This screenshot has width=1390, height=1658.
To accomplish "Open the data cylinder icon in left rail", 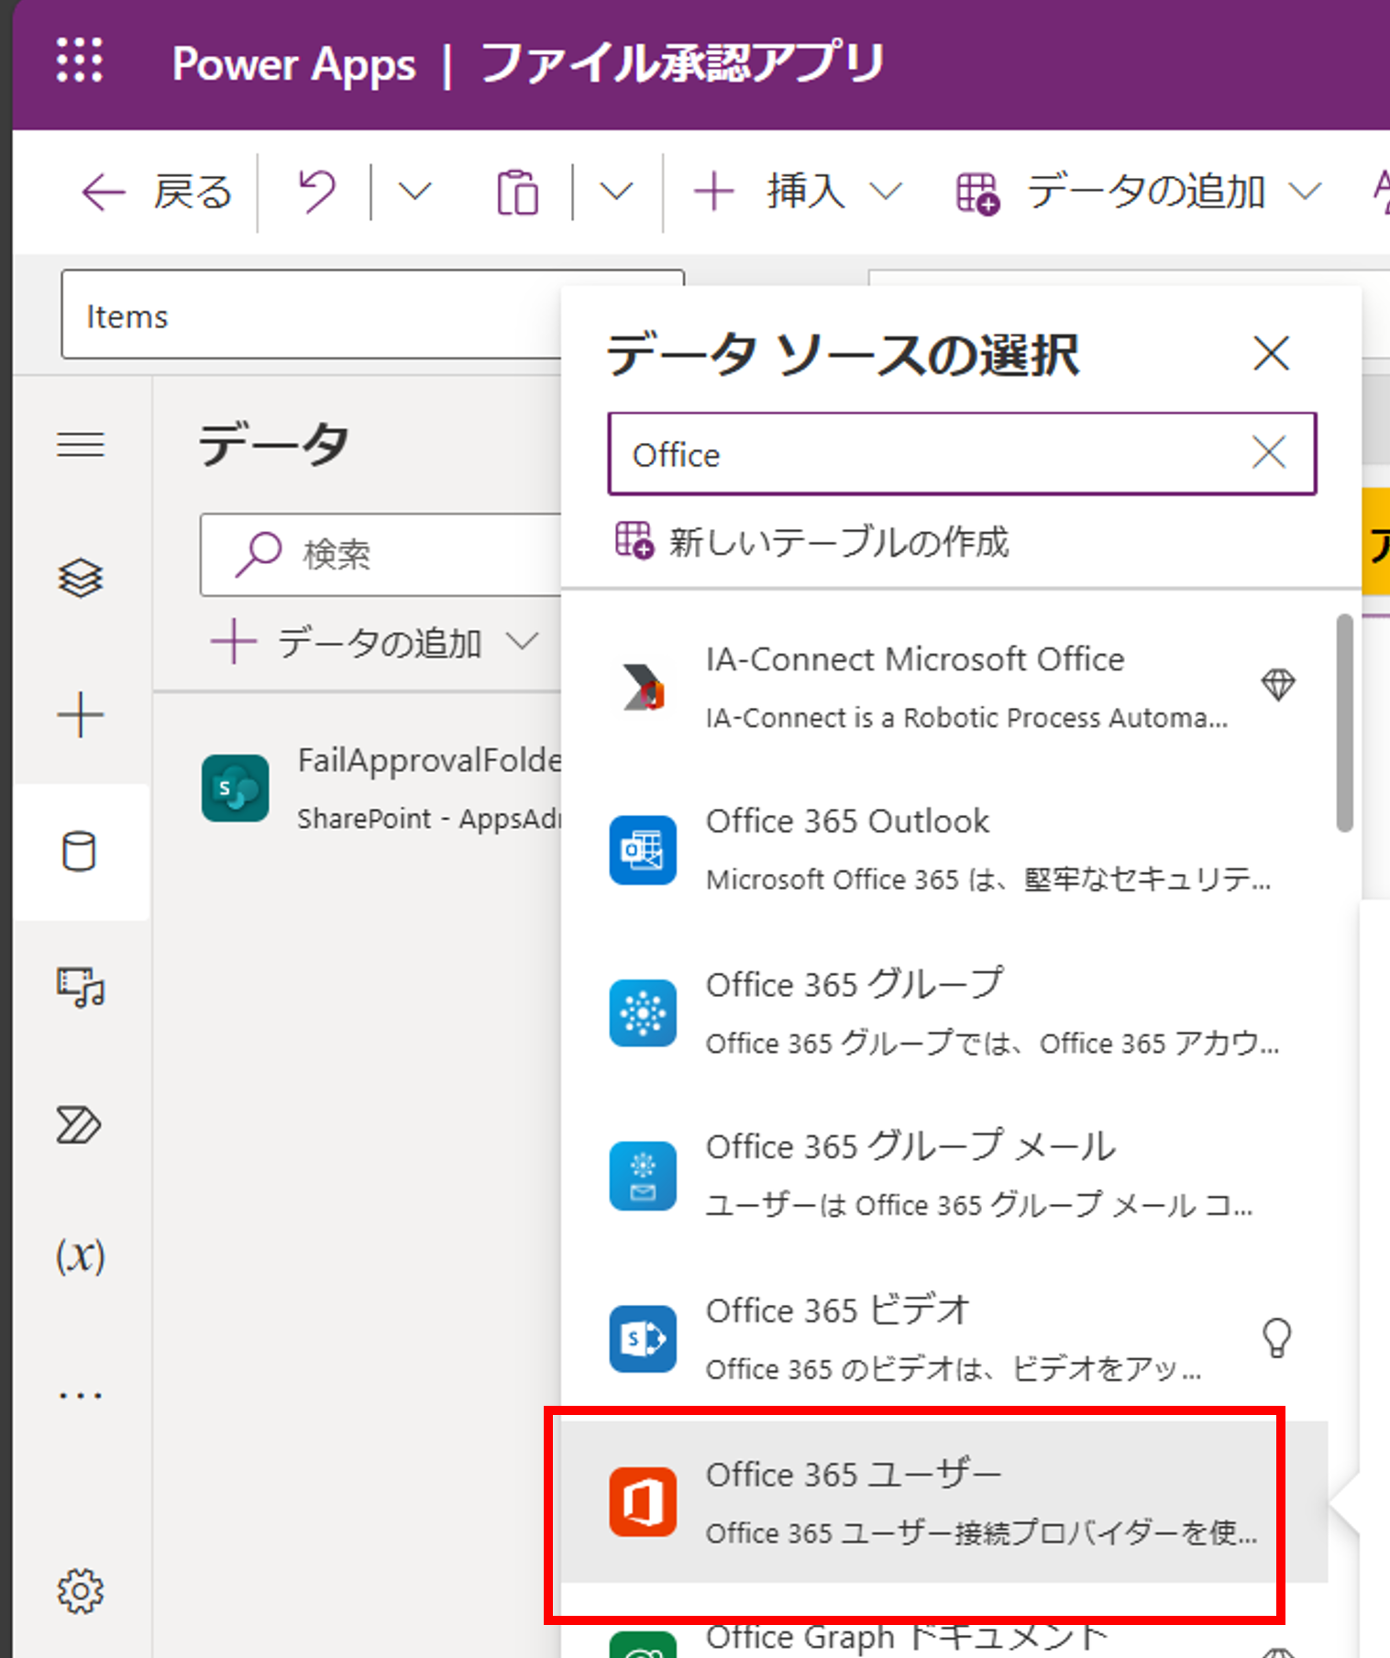I will [79, 851].
